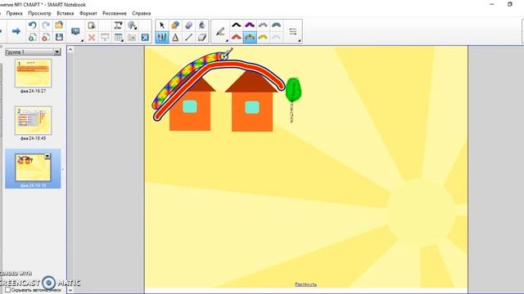This screenshot has height=294, width=524.
Task: Click the Paste clipboard icon
Action: click(92, 25)
